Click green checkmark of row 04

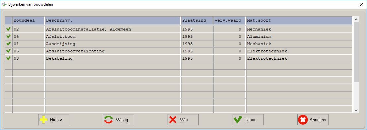coord(9,37)
